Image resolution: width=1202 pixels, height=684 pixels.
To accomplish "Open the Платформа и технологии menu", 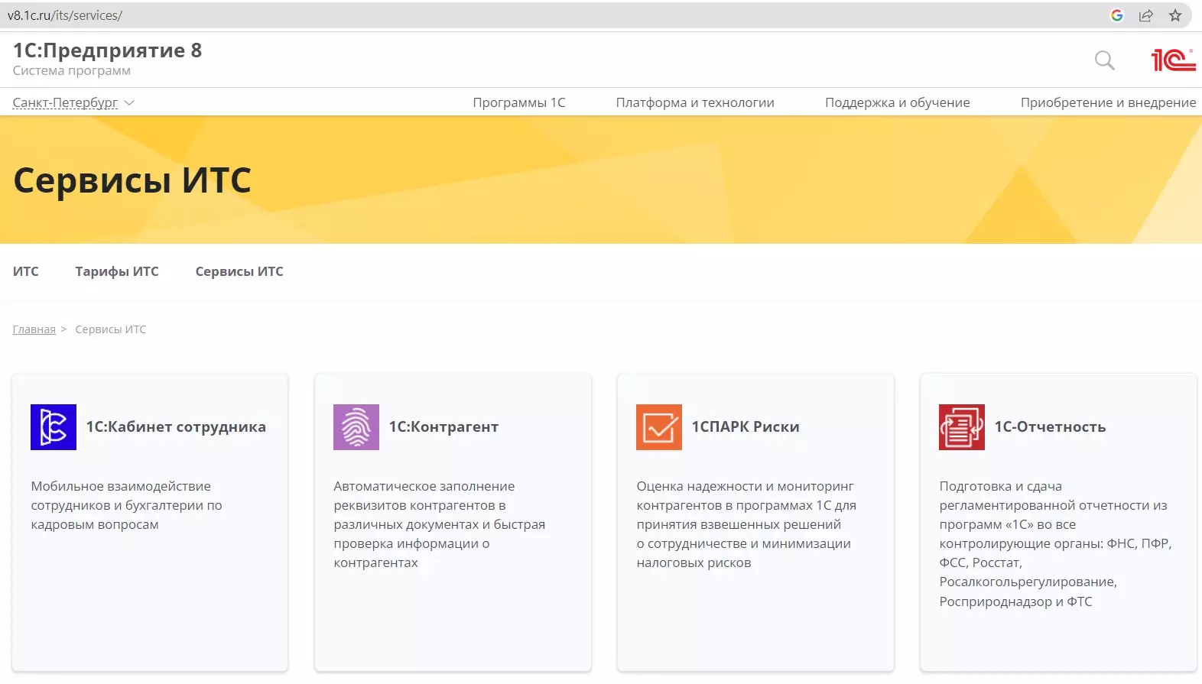I will [695, 102].
